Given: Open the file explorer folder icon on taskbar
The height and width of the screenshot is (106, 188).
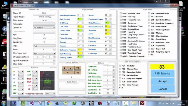Looking at the screenshot, I should pos(134,103).
